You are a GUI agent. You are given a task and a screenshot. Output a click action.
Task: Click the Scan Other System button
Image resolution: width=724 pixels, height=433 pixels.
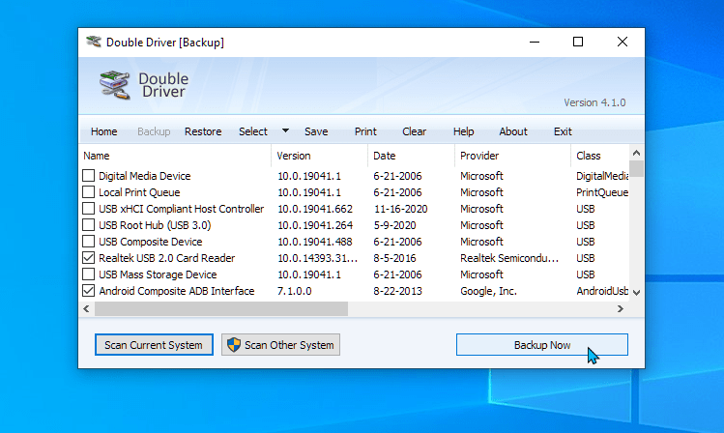point(280,345)
